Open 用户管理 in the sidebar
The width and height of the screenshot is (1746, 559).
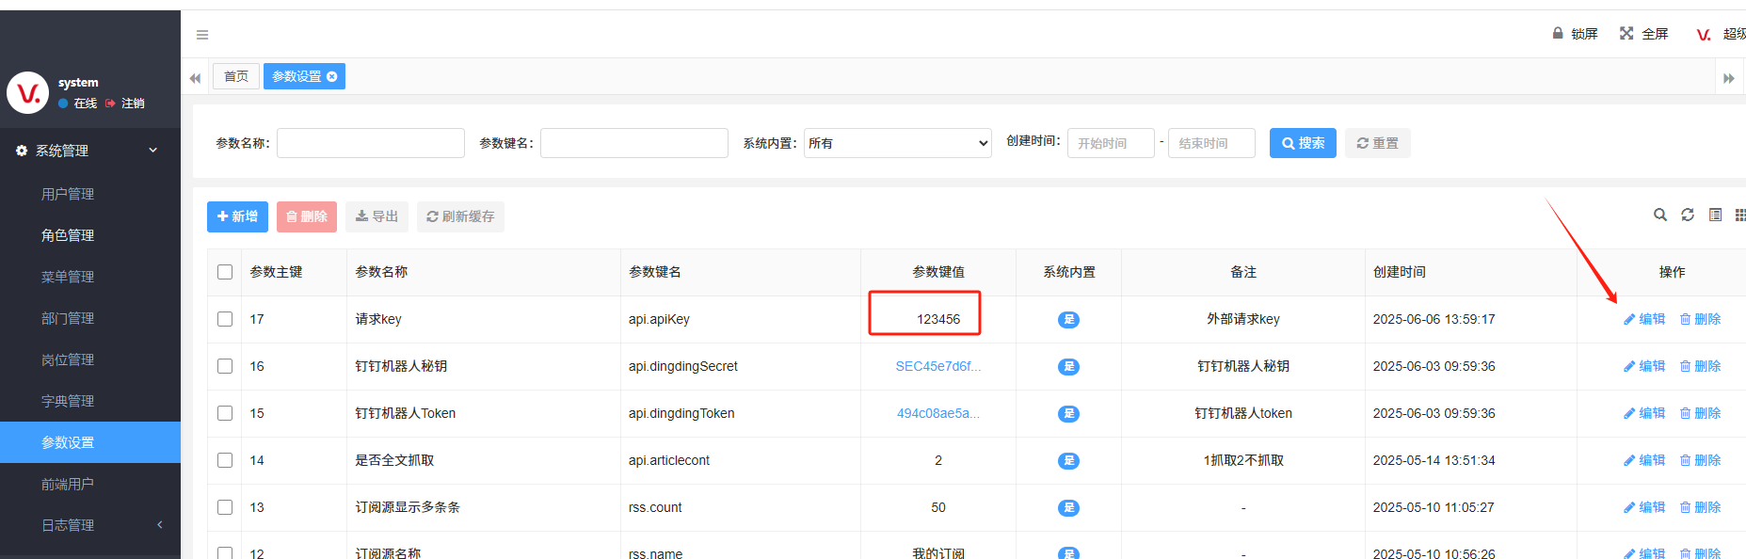click(68, 194)
